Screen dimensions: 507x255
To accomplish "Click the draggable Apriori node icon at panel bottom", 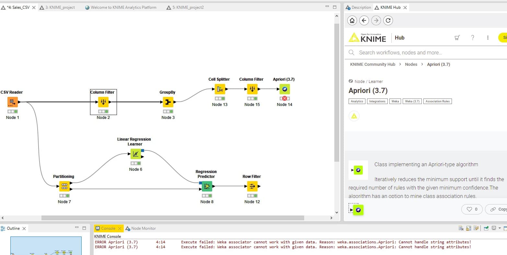I will pos(358,210).
